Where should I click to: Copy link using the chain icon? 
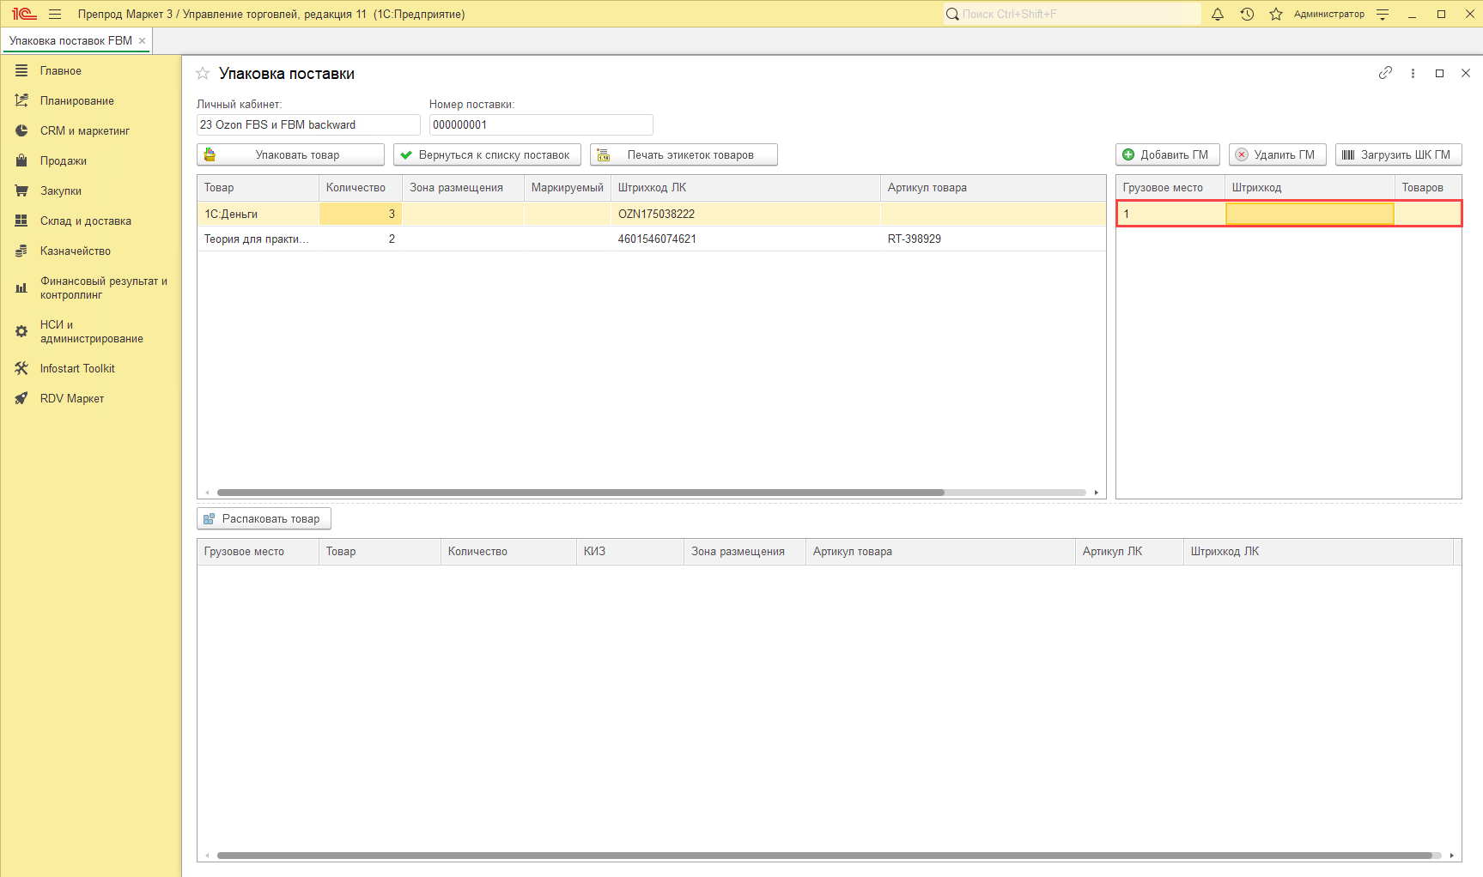pyautogui.click(x=1385, y=73)
